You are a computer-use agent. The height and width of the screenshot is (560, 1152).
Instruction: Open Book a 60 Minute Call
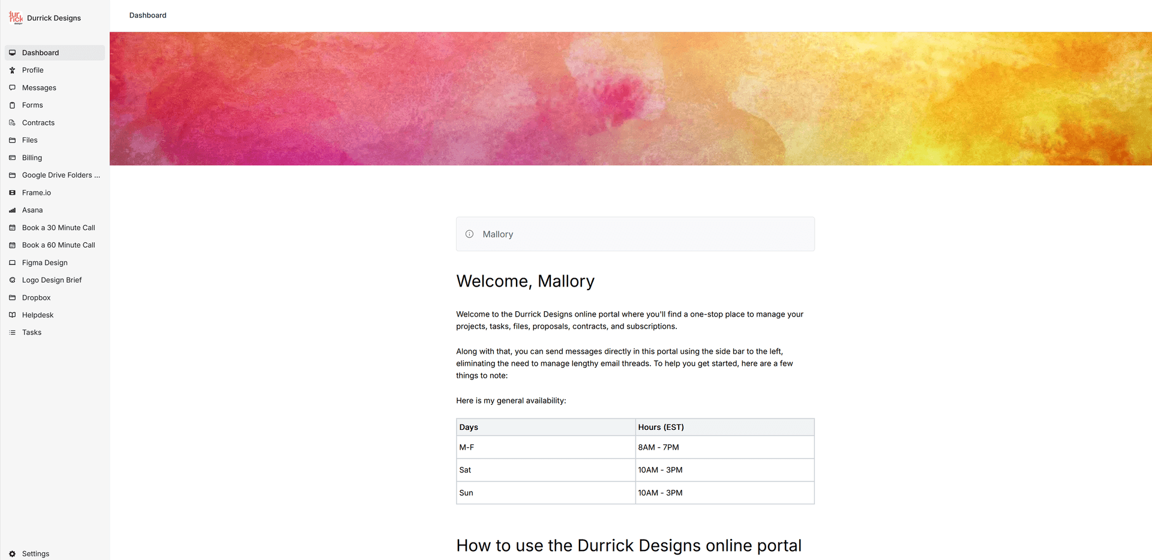[58, 245]
